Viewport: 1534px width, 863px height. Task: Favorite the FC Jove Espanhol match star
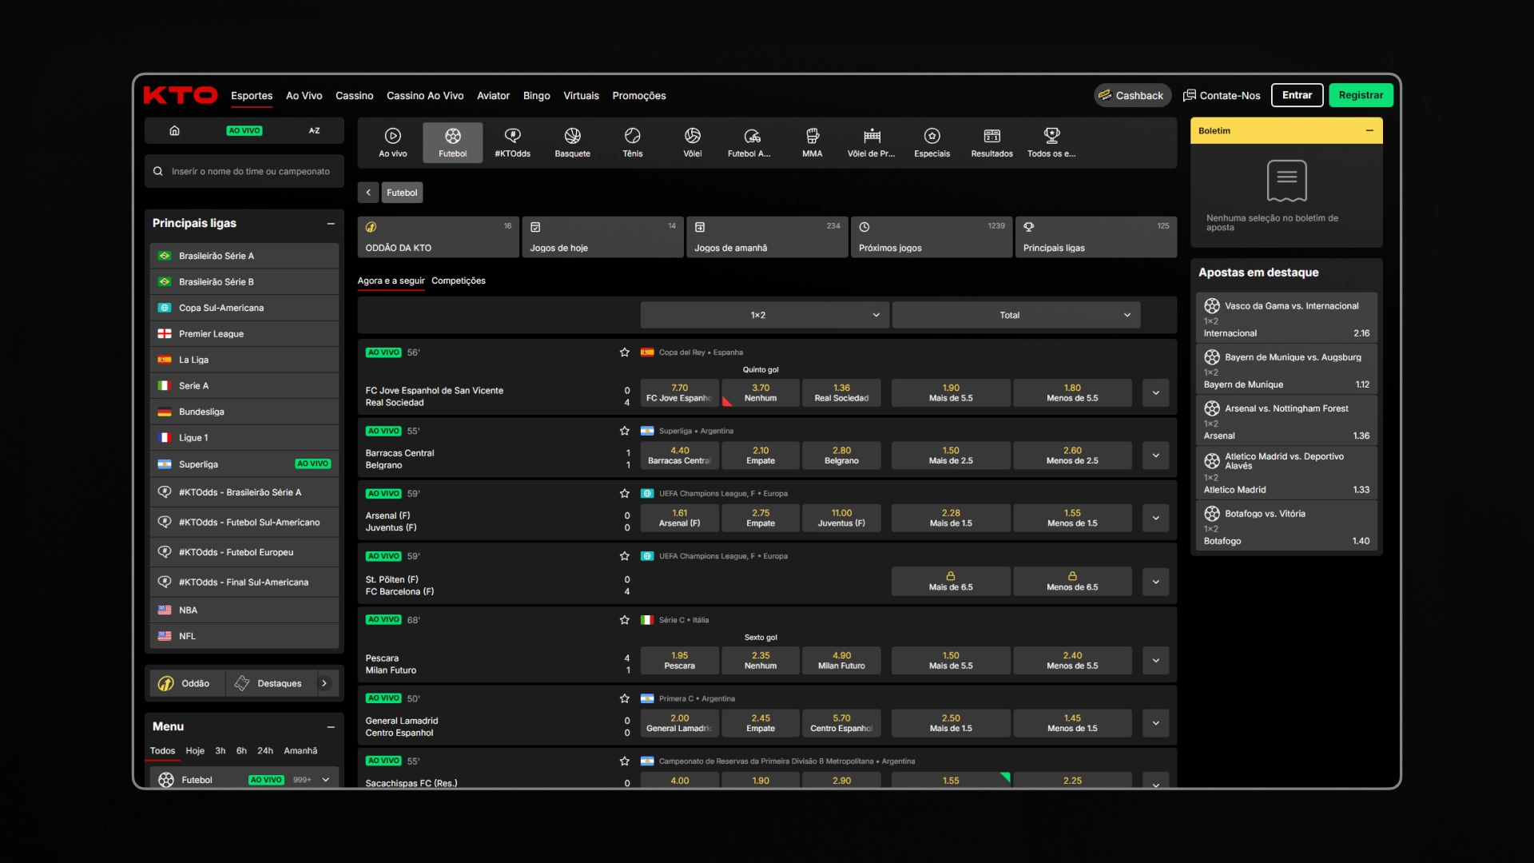click(625, 352)
